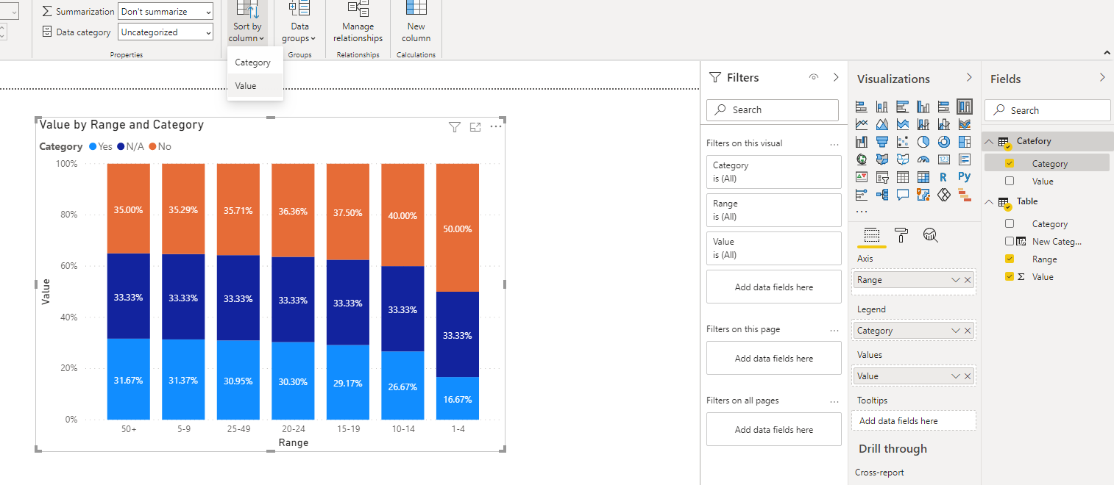Check Category field under Table
The height and width of the screenshot is (485, 1114).
click(x=1009, y=223)
